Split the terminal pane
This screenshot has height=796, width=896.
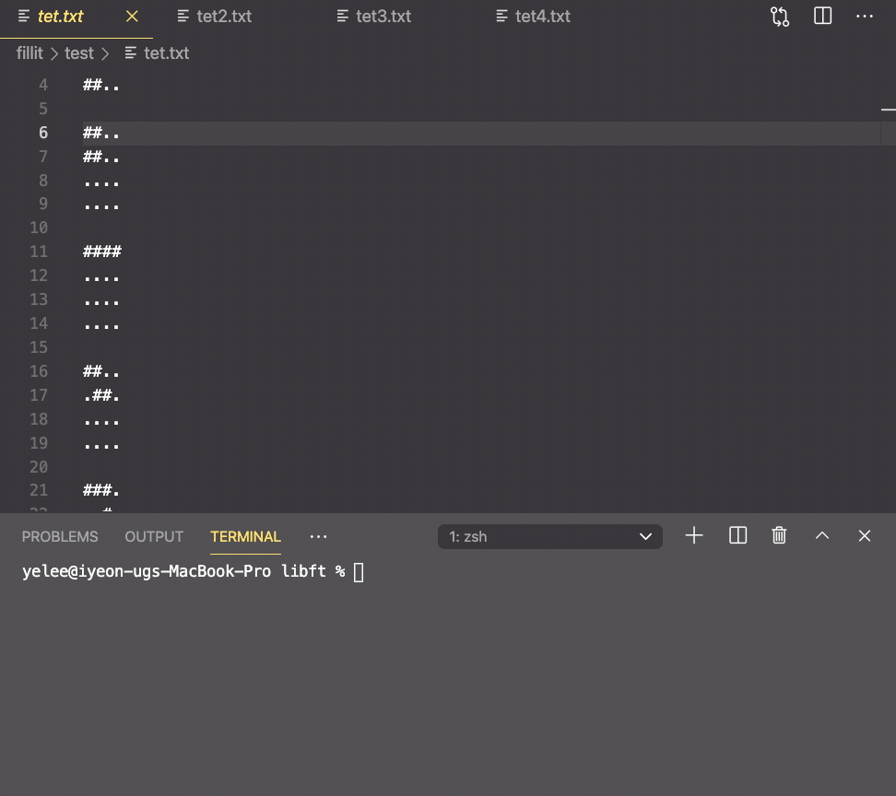737,535
